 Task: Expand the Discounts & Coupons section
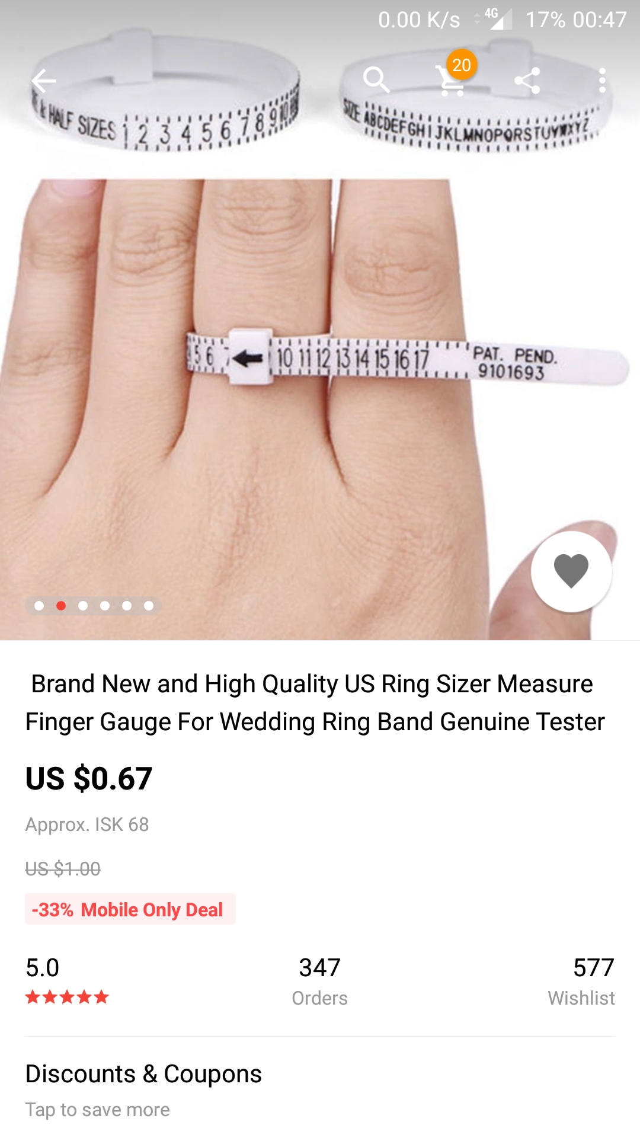320,1089
